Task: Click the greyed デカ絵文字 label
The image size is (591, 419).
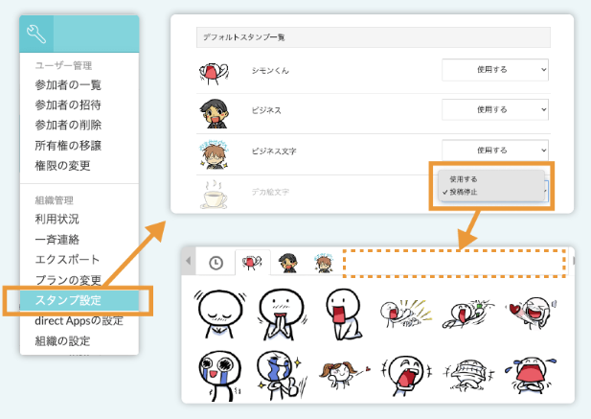Action: pos(270,192)
